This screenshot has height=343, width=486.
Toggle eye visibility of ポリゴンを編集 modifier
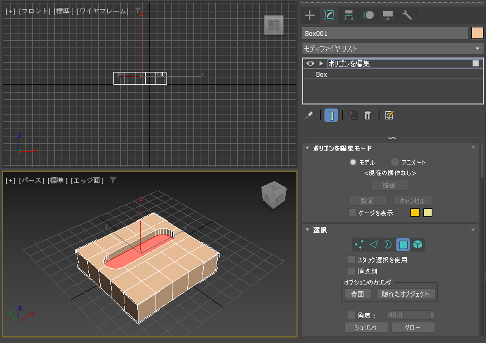tap(310, 63)
